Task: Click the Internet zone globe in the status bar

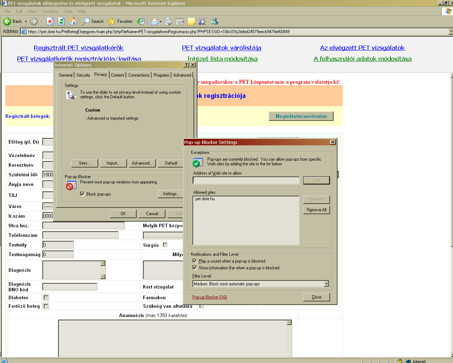Action: [408, 361]
